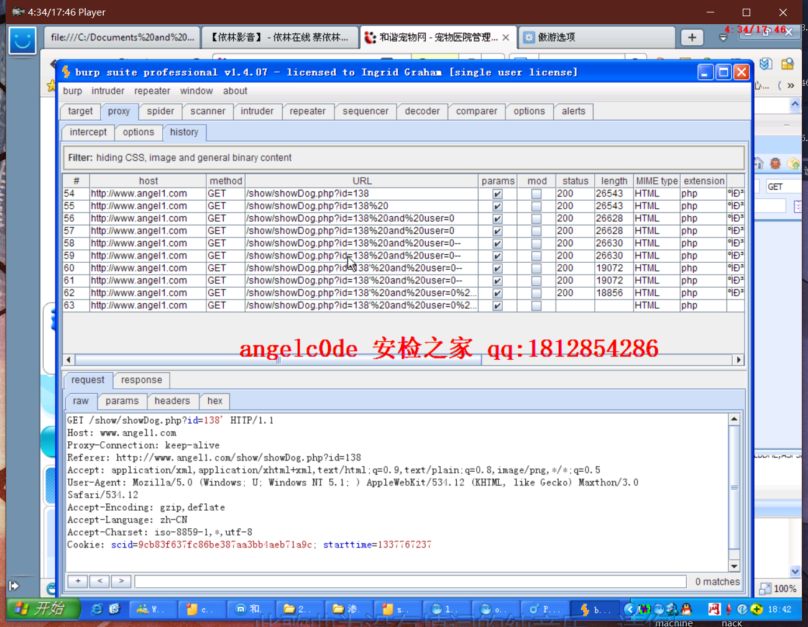Click the browser scroll-up arrow at top right
The image size is (808, 627).
795,105
